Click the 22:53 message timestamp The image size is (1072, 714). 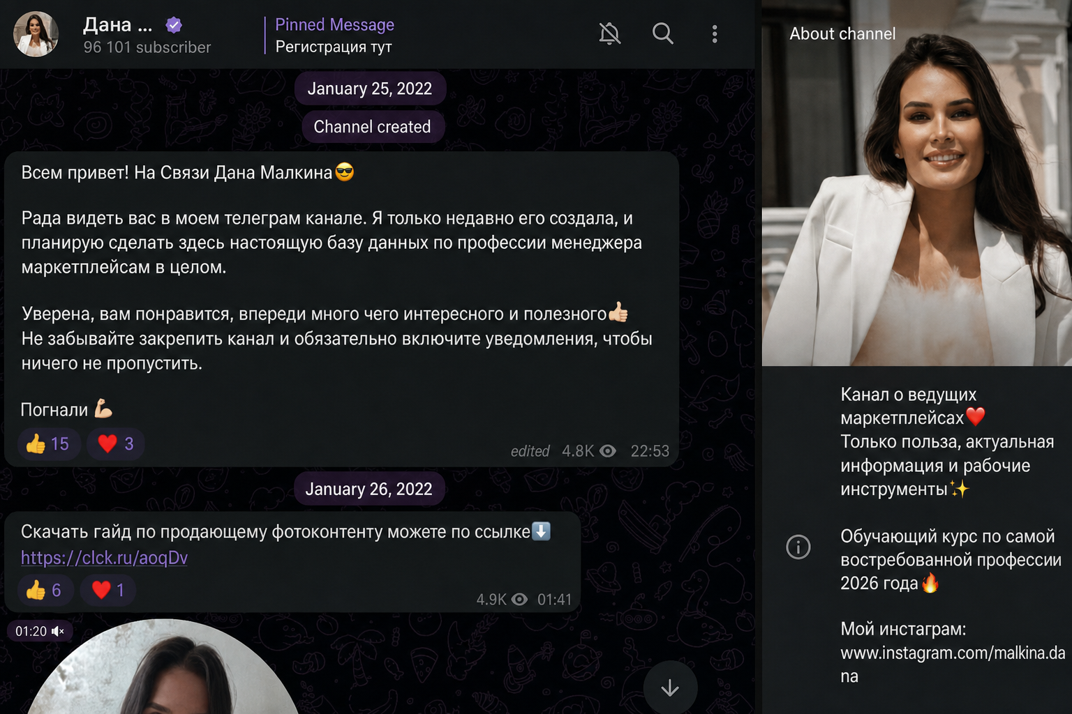click(x=650, y=451)
